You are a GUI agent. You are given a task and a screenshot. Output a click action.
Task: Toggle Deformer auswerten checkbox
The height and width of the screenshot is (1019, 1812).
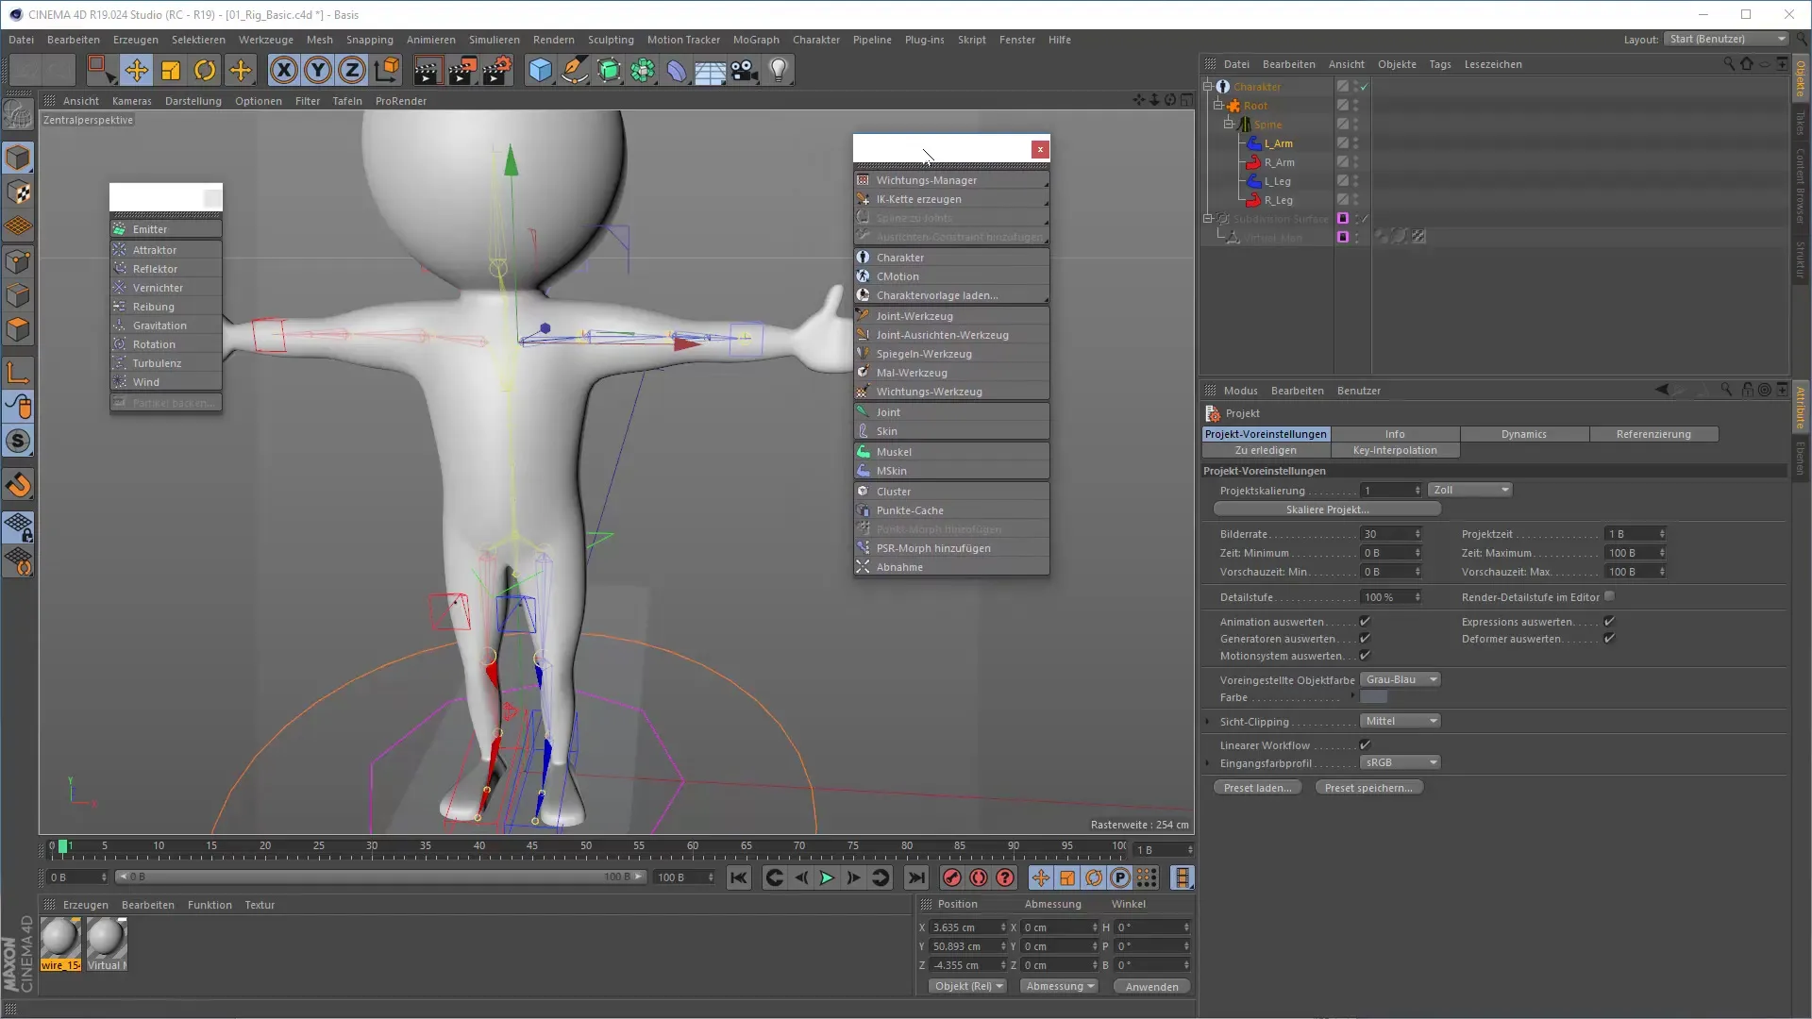tap(1609, 638)
